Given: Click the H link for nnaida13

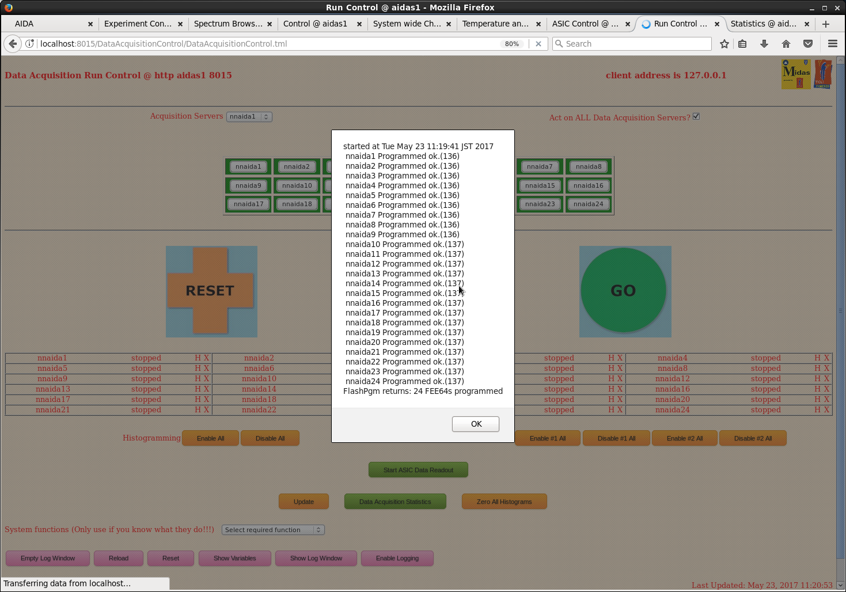Looking at the screenshot, I should coord(198,389).
